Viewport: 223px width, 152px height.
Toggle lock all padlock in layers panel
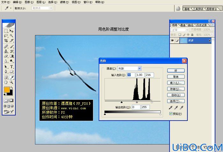192,35
